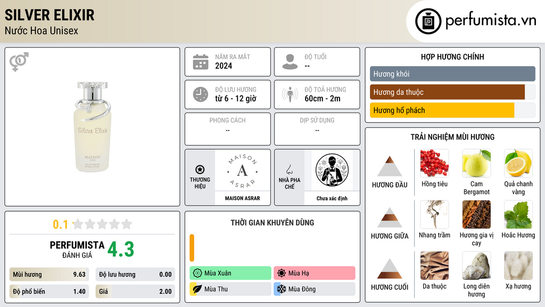This screenshot has height=307, width=545.
Task: Click the Hương đầu pyramid icon
Action: coord(390,166)
